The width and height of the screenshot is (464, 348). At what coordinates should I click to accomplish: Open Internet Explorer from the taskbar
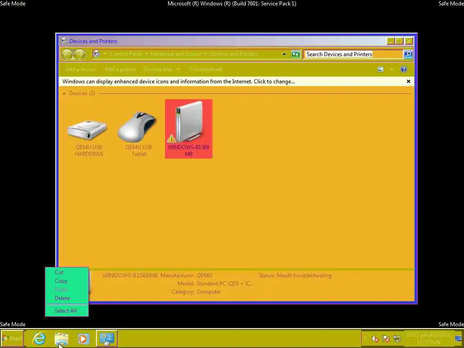(x=39, y=338)
